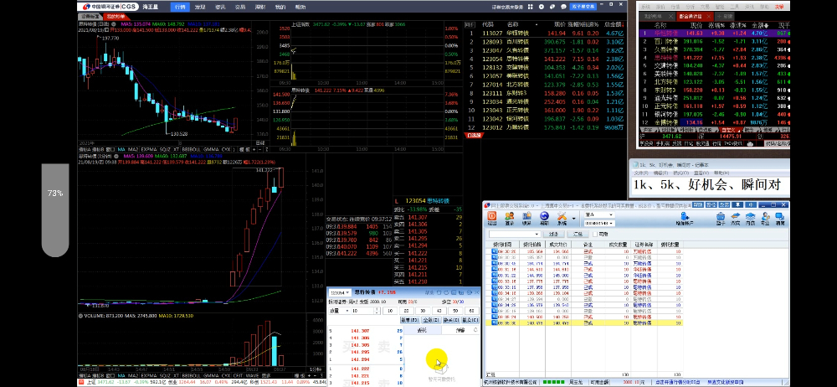Screen dimensions: 837x387
Task: Click the quantity stepper arrows in order panel
Action: (x=377, y=311)
